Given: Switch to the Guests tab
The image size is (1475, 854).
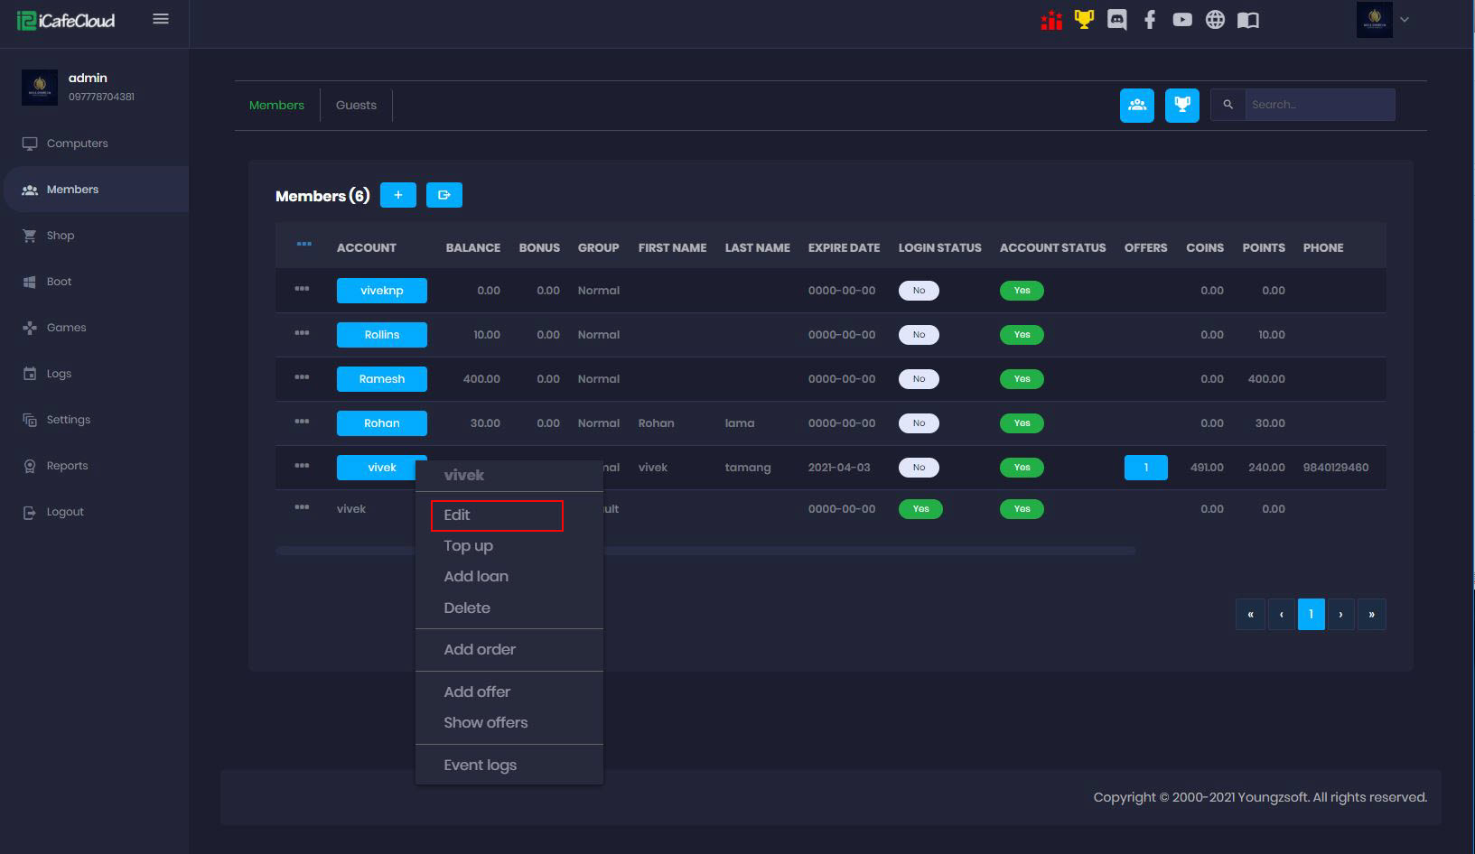Looking at the screenshot, I should (356, 106).
